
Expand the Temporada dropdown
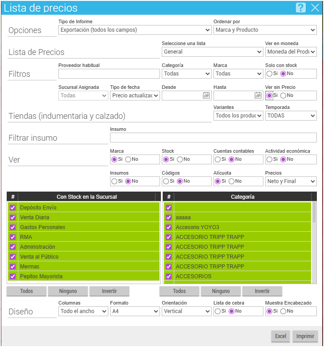[291, 116]
